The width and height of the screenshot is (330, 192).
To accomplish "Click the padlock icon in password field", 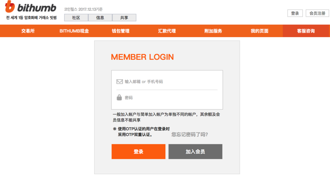I will (x=119, y=97).
